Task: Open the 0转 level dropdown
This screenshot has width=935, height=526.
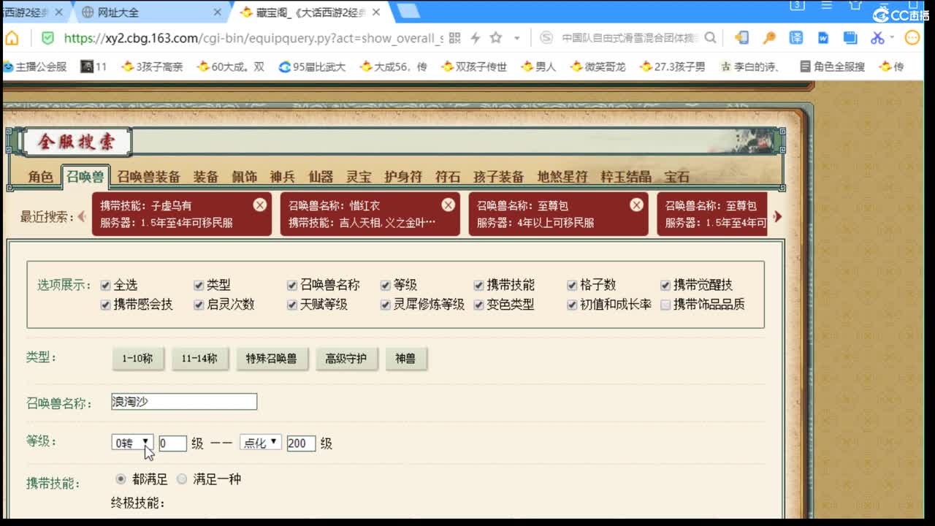Action: [132, 443]
